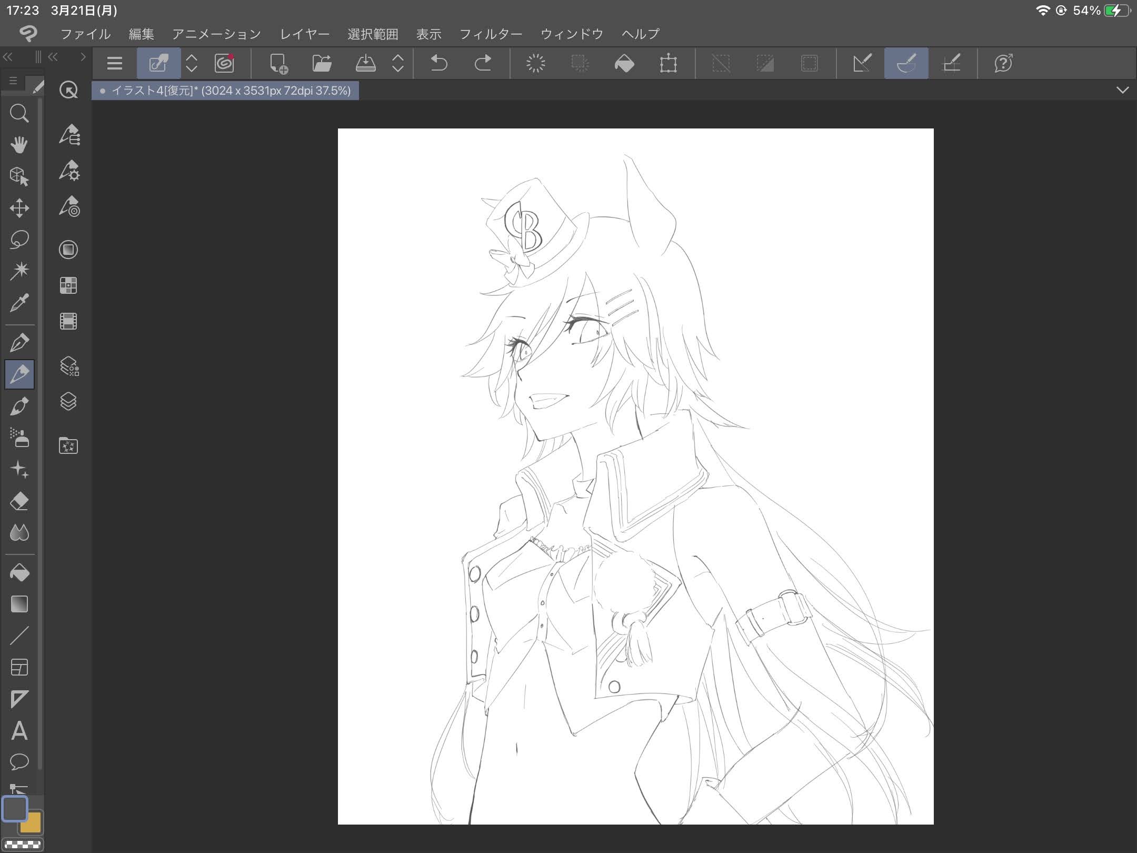Click the Clip Studio launcher icon in command bar
The width and height of the screenshot is (1137, 853).
pyautogui.click(x=224, y=63)
